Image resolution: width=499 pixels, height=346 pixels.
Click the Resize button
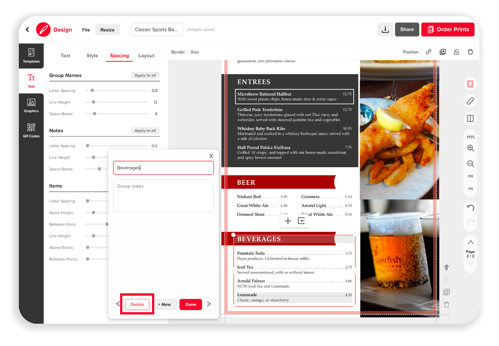tap(107, 30)
